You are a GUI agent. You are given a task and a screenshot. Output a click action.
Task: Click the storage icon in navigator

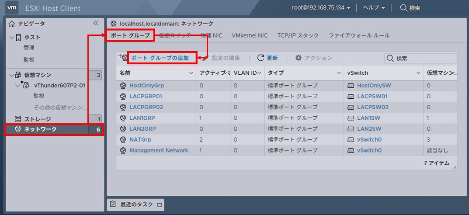pos(18,119)
